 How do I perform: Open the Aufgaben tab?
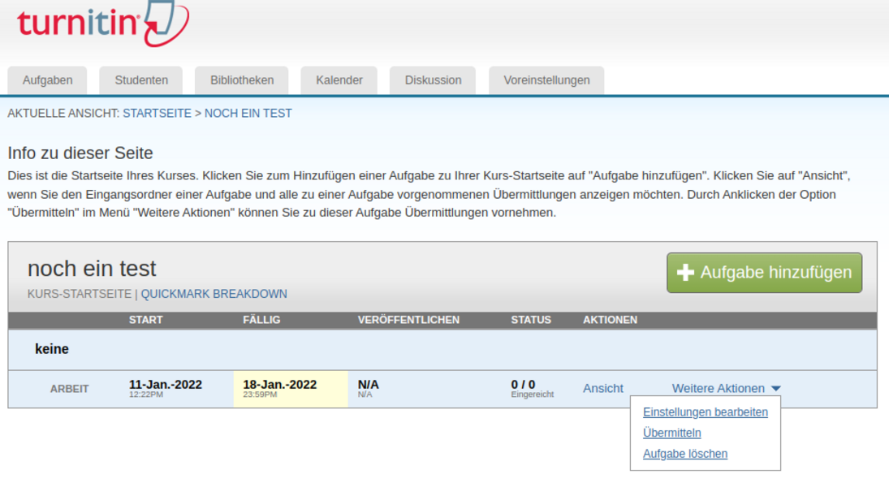[x=47, y=80]
